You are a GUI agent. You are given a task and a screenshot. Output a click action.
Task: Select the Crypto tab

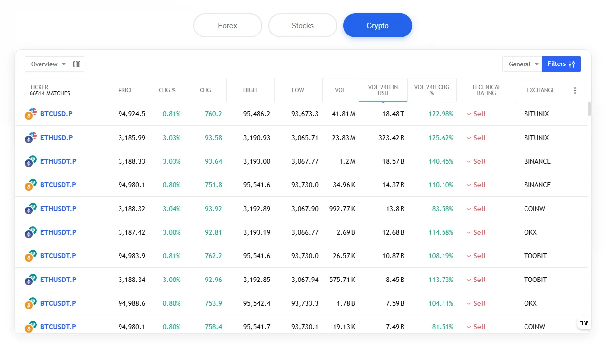(x=377, y=26)
